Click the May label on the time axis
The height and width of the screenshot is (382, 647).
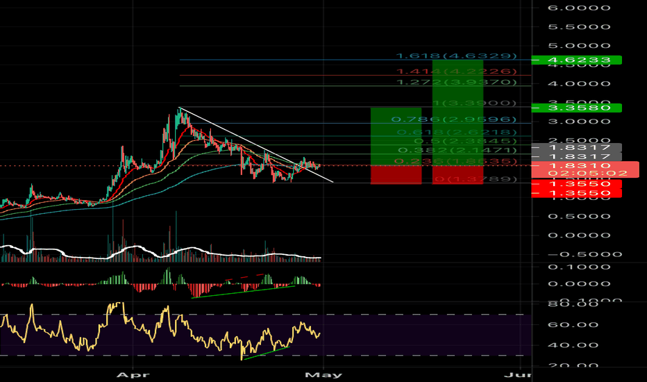[x=323, y=375]
